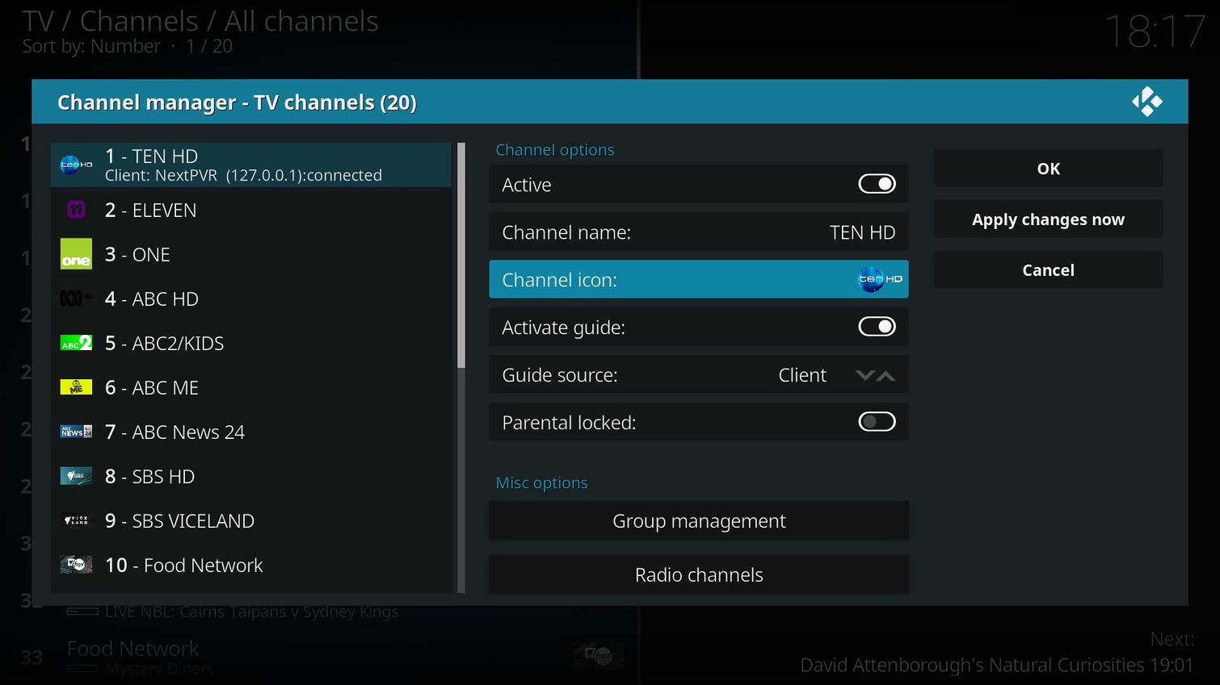Open Group management

pos(699,520)
